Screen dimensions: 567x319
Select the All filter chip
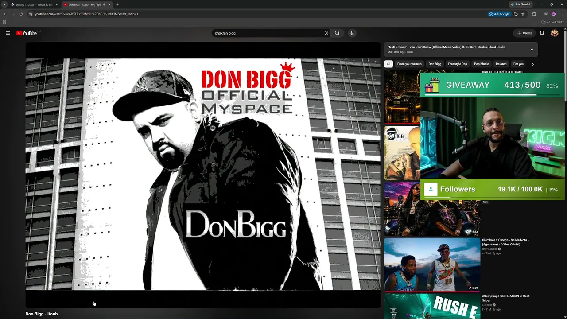pyautogui.click(x=388, y=64)
